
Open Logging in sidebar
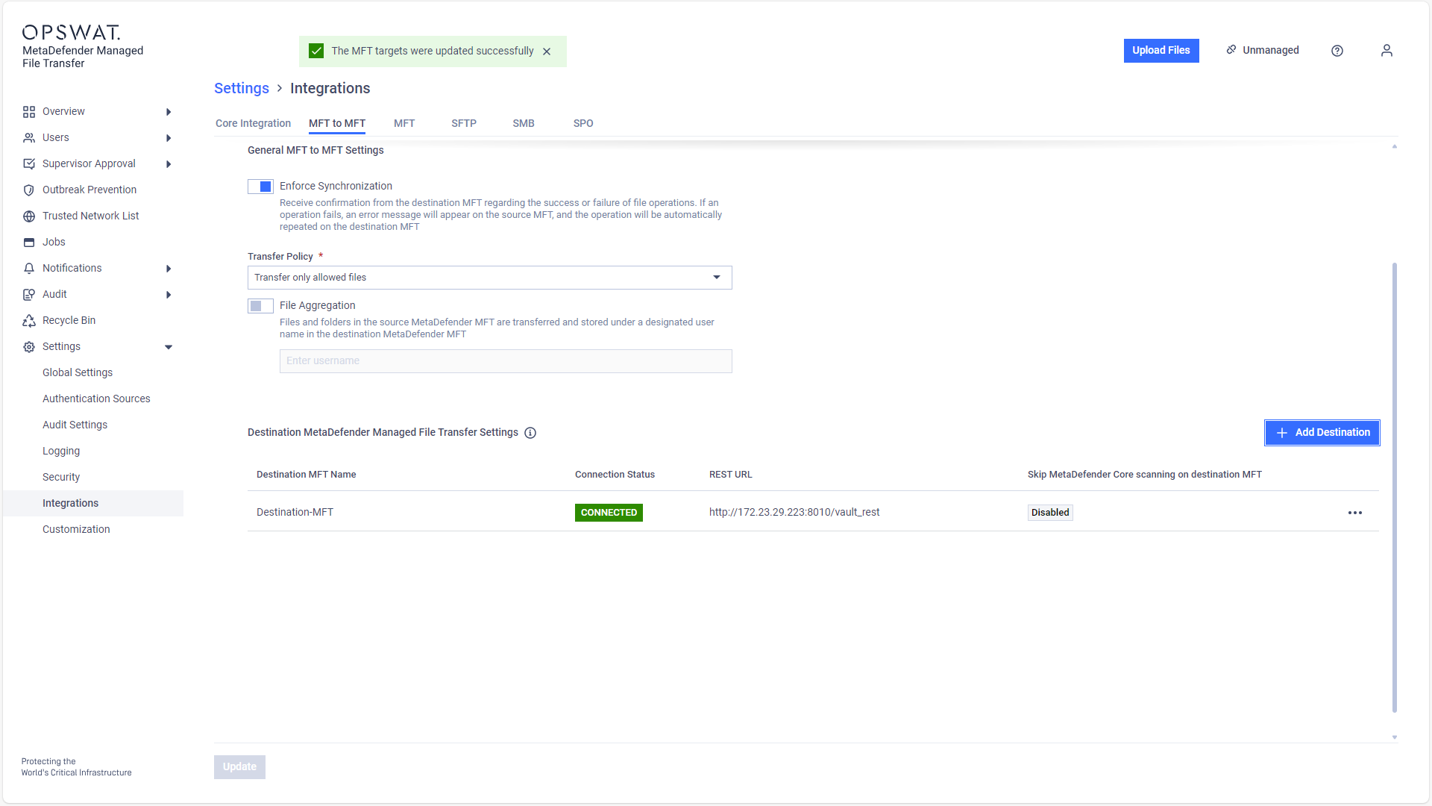pyautogui.click(x=61, y=451)
